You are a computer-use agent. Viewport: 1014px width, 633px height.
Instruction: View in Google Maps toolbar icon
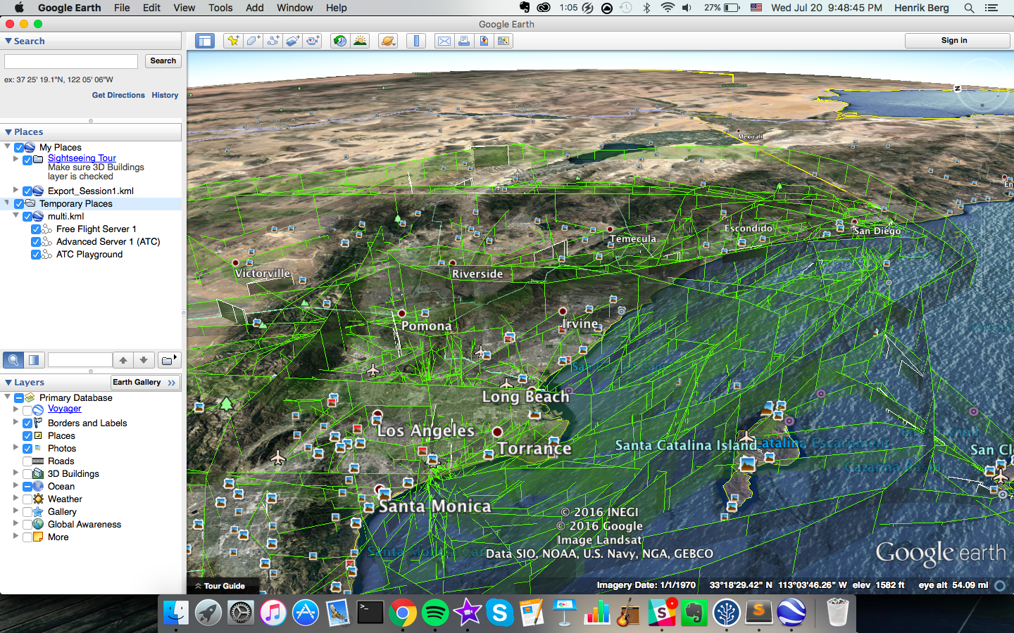click(503, 41)
